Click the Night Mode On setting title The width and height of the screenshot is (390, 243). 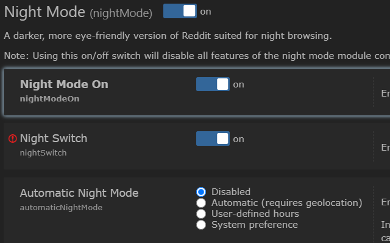[64, 84]
